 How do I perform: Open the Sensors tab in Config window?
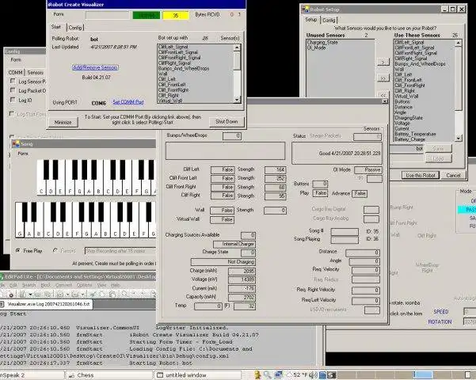click(x=35, y=72)
